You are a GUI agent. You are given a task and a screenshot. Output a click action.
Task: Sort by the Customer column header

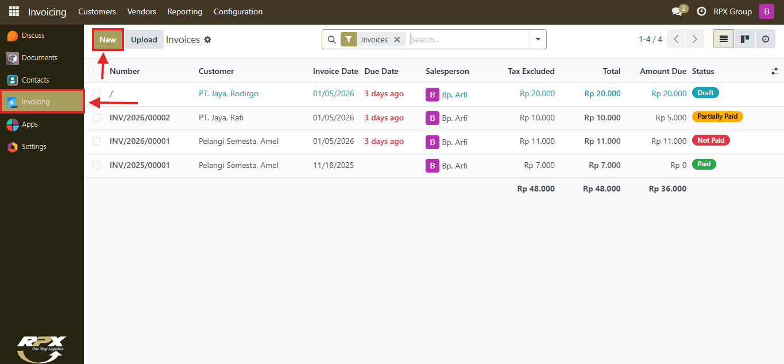click(x=217, y=71)
